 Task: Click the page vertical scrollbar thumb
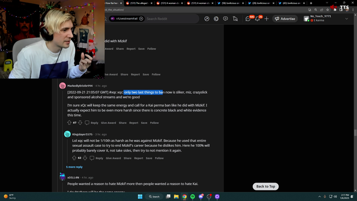[x=355, y=132]
